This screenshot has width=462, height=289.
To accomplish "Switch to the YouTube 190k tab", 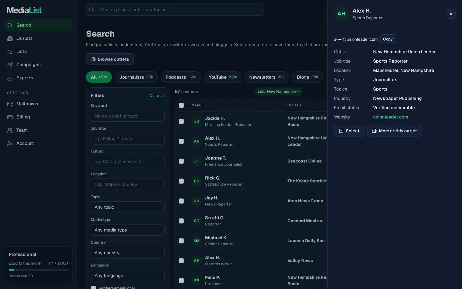I will tap(223, 77).
